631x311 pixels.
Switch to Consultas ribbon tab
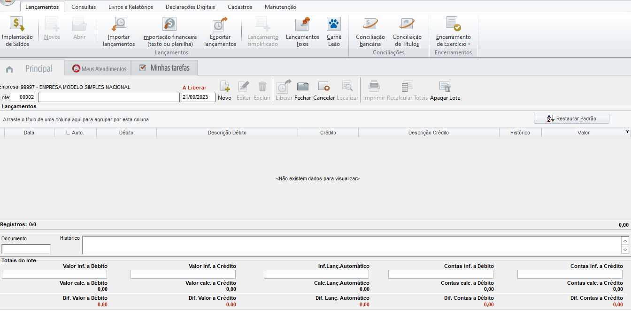tap(84, 7)
